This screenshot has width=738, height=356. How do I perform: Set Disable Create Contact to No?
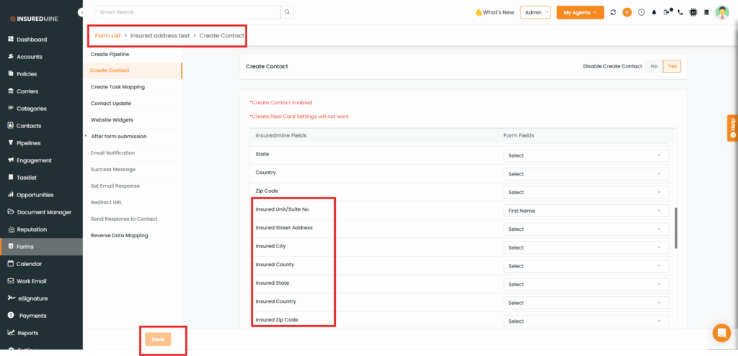point(654,66)
